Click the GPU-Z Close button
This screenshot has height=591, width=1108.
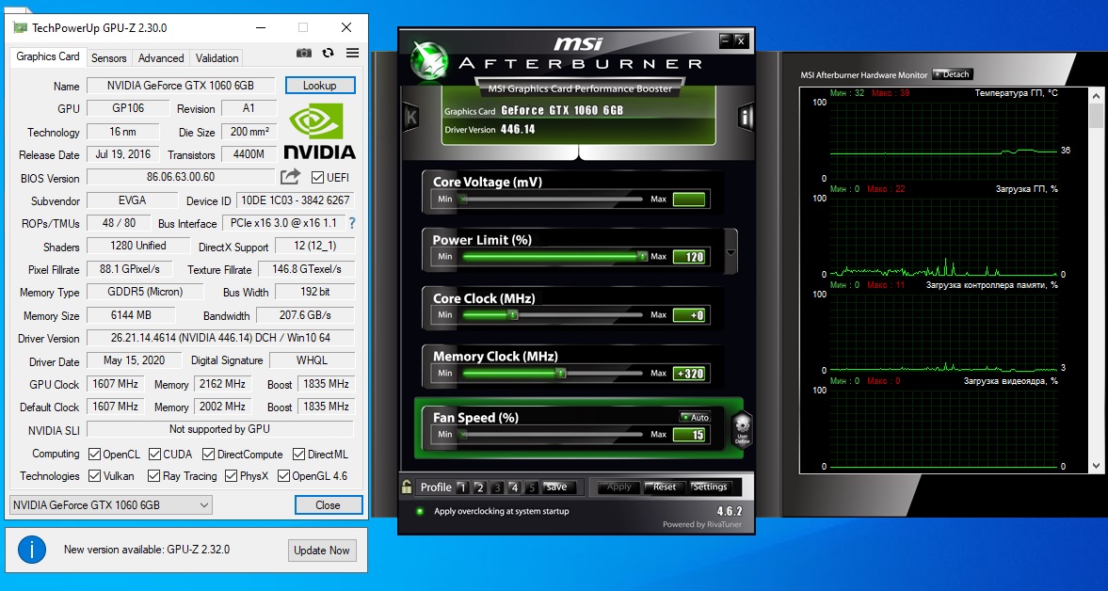pos(328,504)
